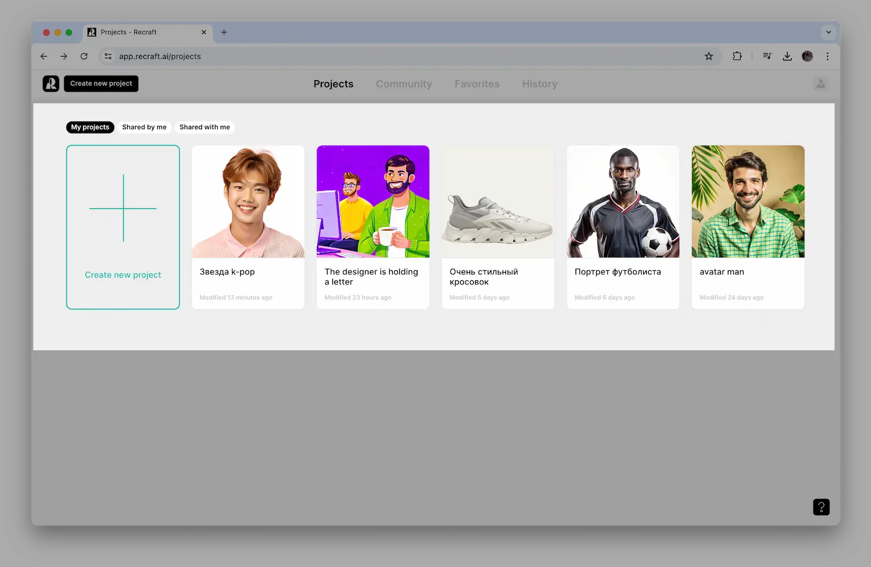Open the browser extensions puzzle icon

pyautogui.click(x=737, y=57)
